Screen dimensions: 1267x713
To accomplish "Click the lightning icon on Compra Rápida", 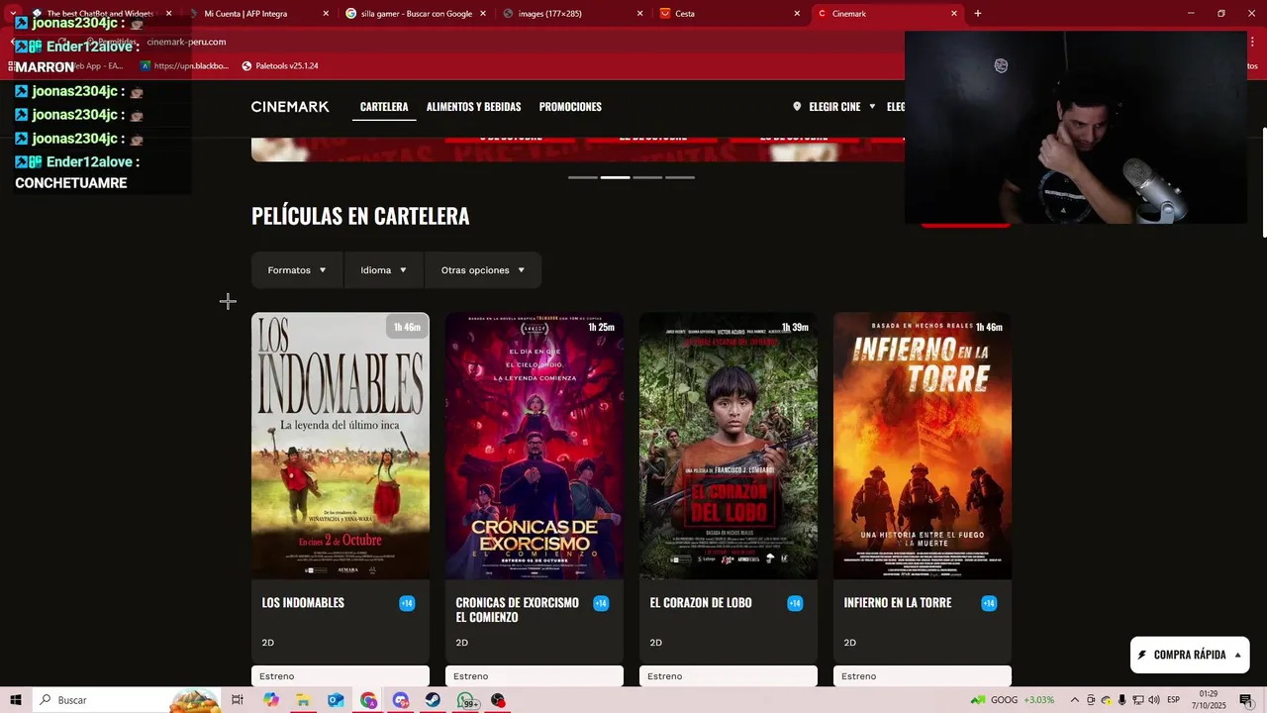I will coord(1142,655).
